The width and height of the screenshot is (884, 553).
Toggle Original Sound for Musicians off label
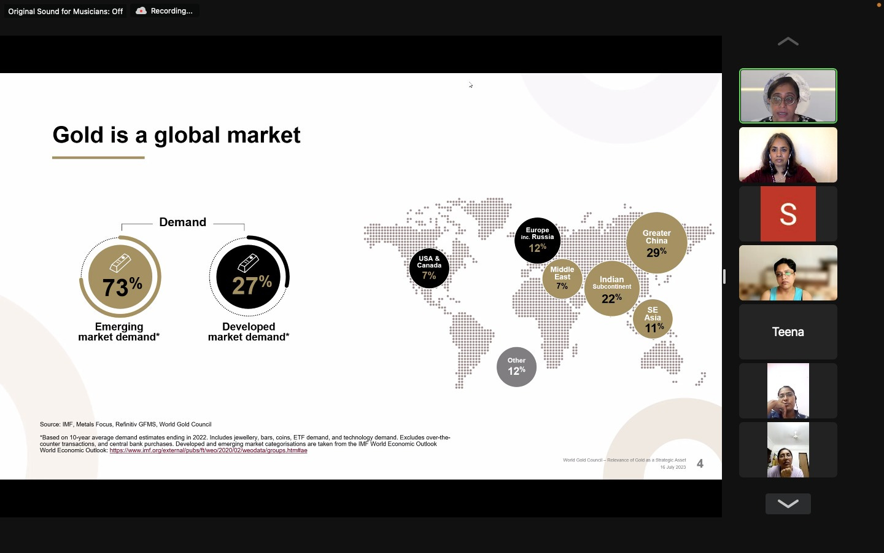(65, 11)
